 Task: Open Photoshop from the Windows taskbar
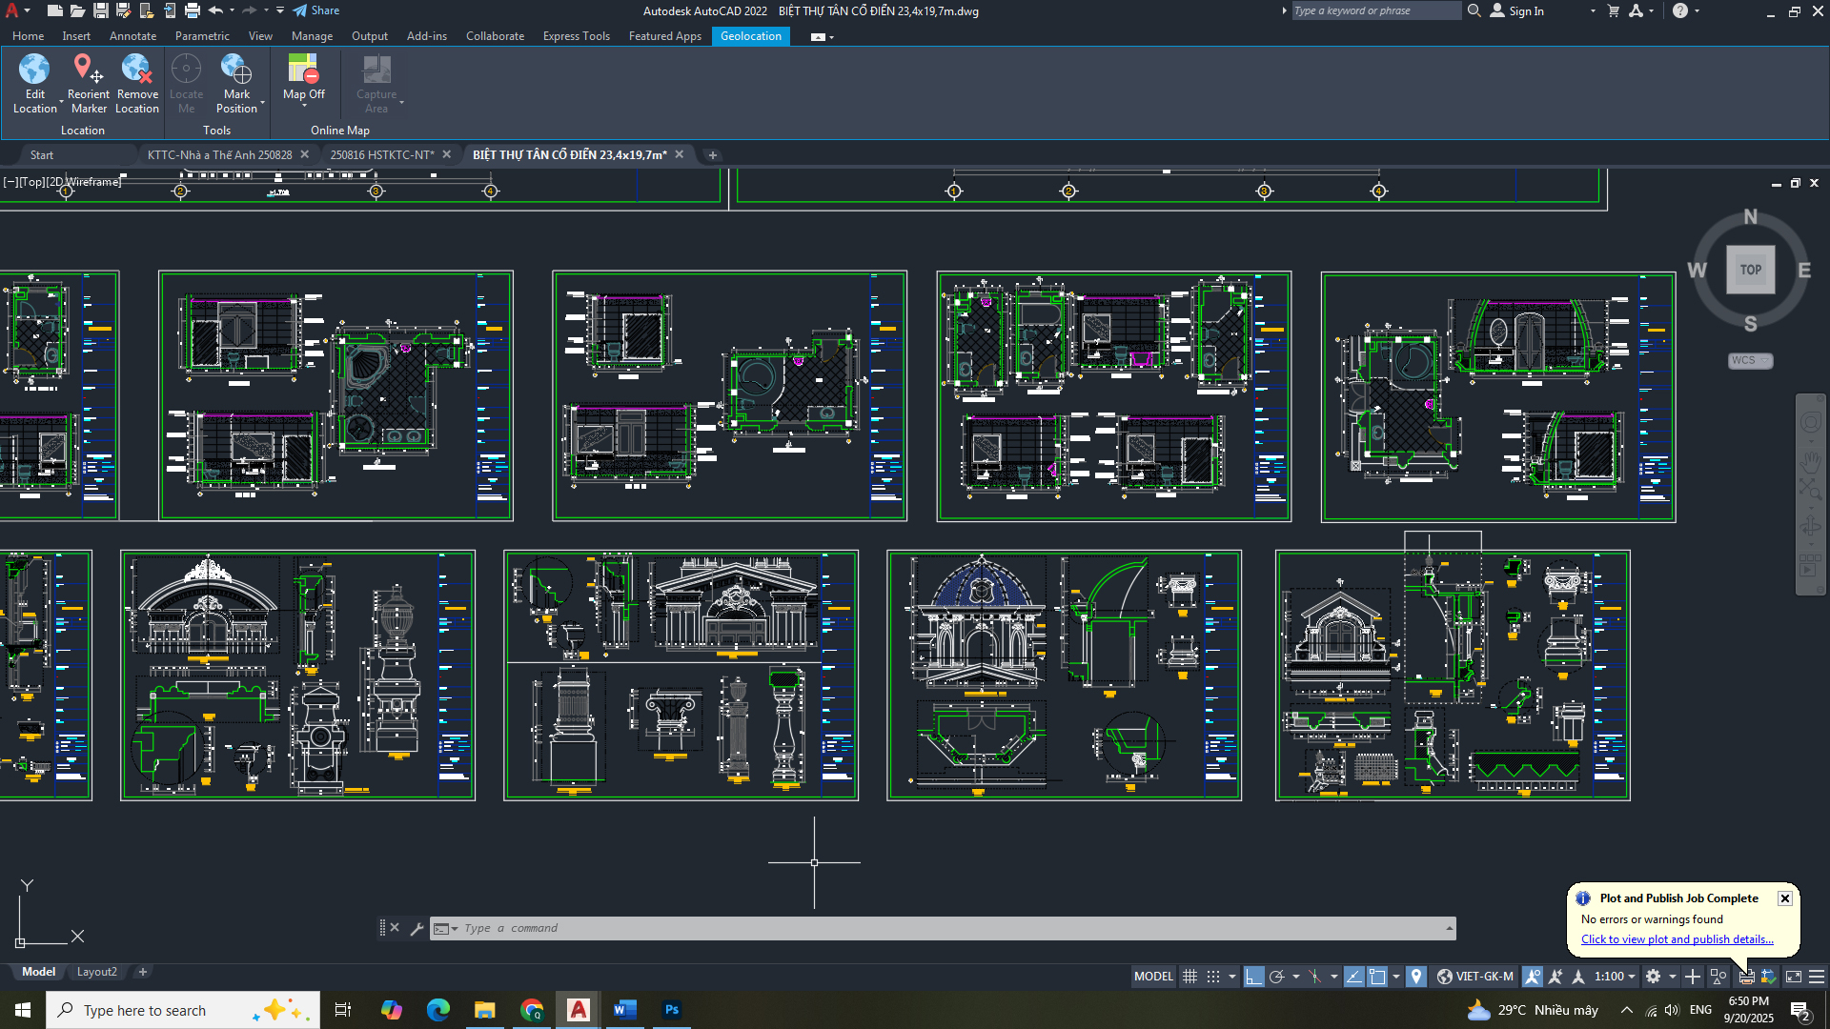(x=672, y=1010)
